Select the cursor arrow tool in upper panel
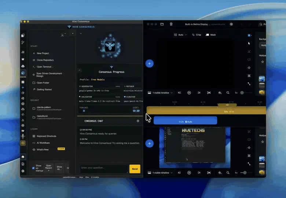 (x=249, y=43)
